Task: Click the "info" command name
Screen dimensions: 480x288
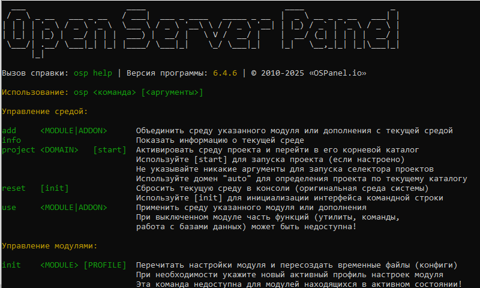Action: pyautogui.click(x=11, y=140)
